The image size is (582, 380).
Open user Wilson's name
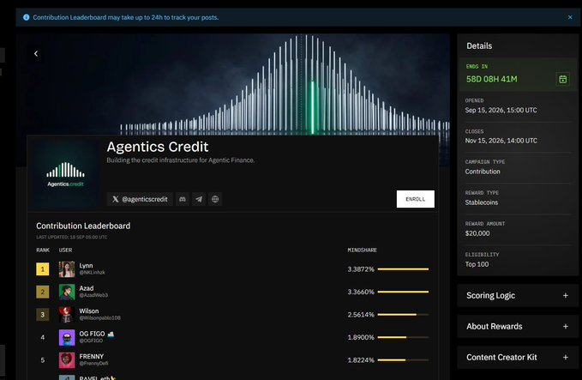tap(88, 311)
